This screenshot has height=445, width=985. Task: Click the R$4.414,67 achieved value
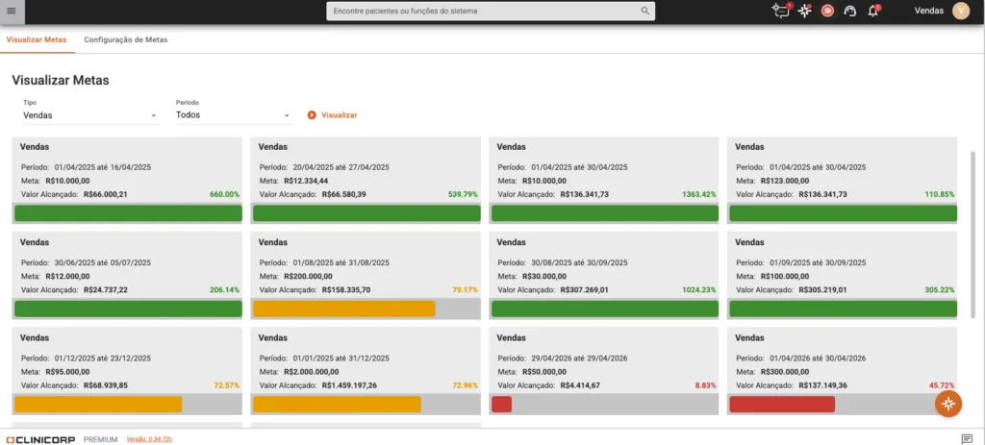click(x=580, y=385)
